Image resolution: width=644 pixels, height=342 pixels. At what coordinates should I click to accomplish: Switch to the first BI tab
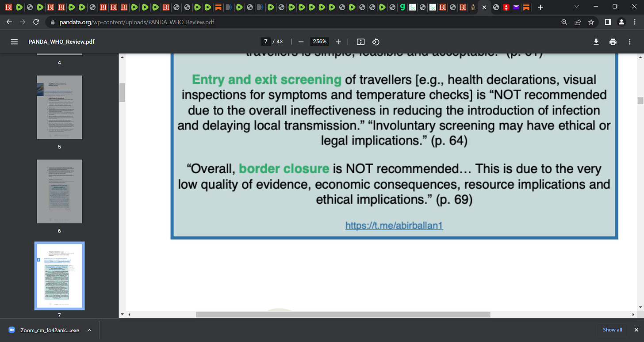8,7
